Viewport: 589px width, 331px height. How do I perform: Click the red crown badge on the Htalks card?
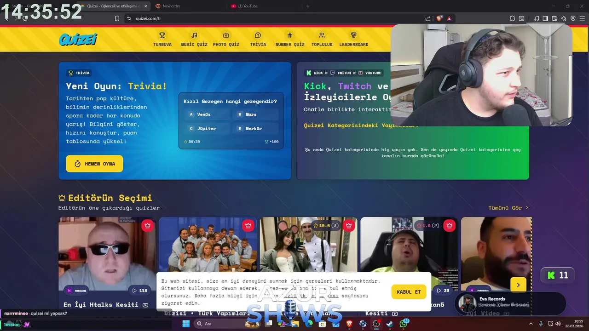tap(147, 225)
